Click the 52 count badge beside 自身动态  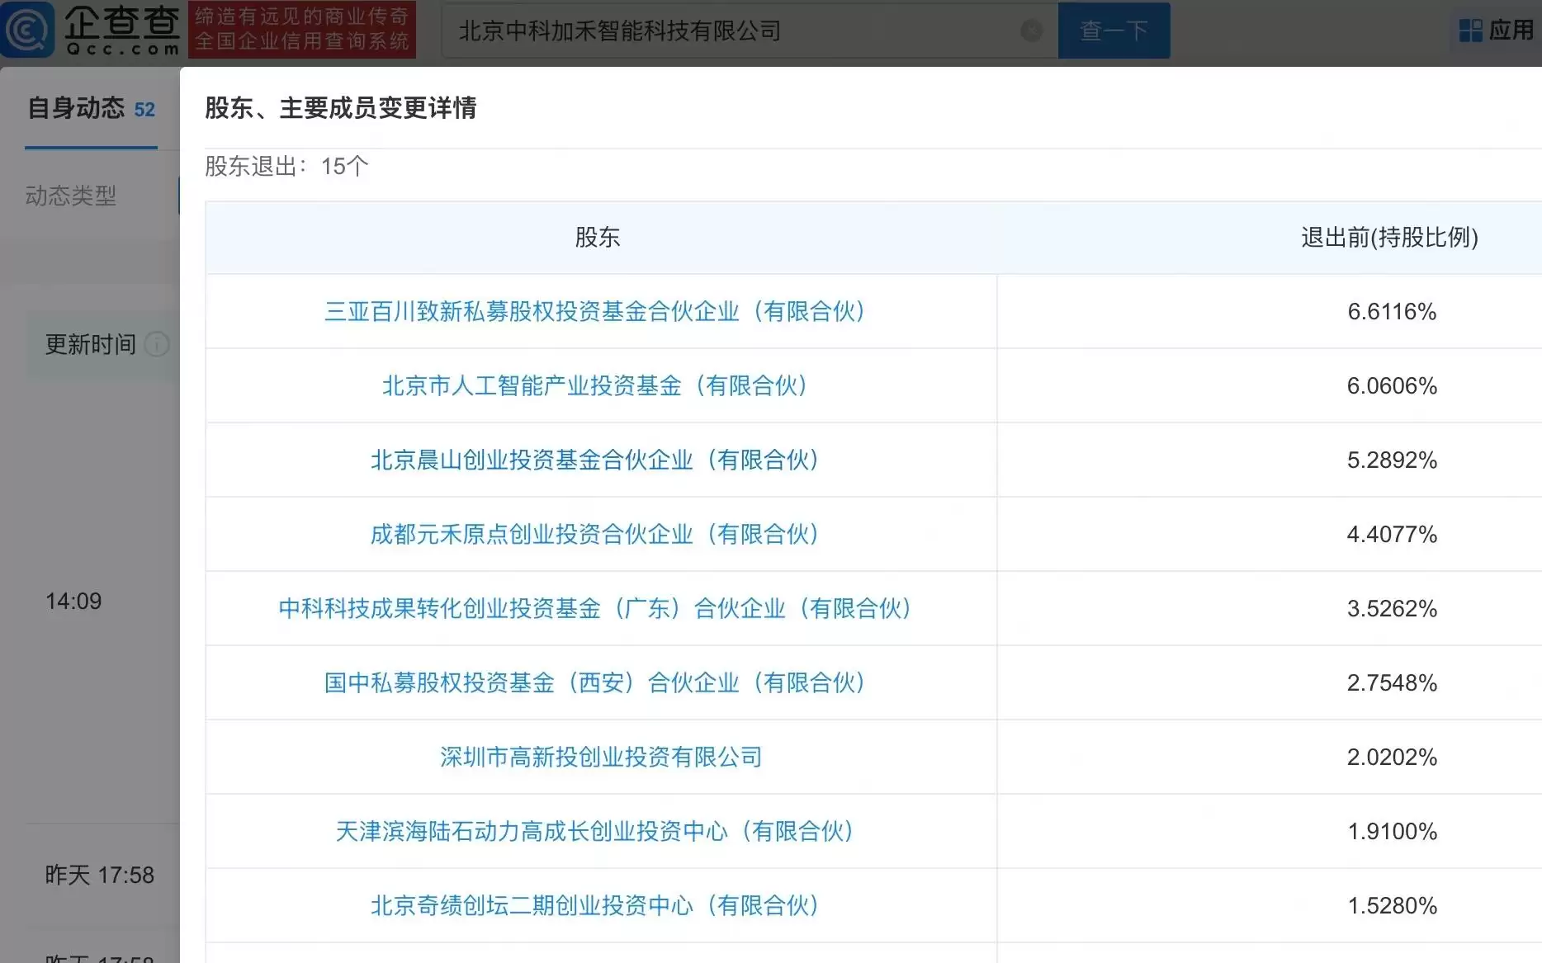(x=144, y=110)
